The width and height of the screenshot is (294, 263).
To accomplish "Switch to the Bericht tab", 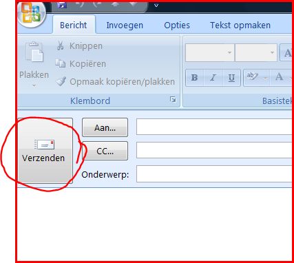I will 74,25.
